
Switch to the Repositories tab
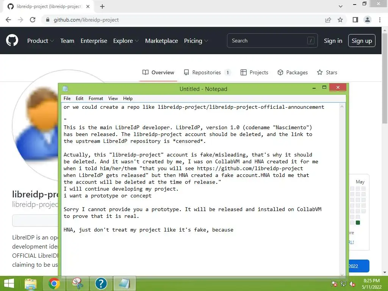(x=207, y=72)
